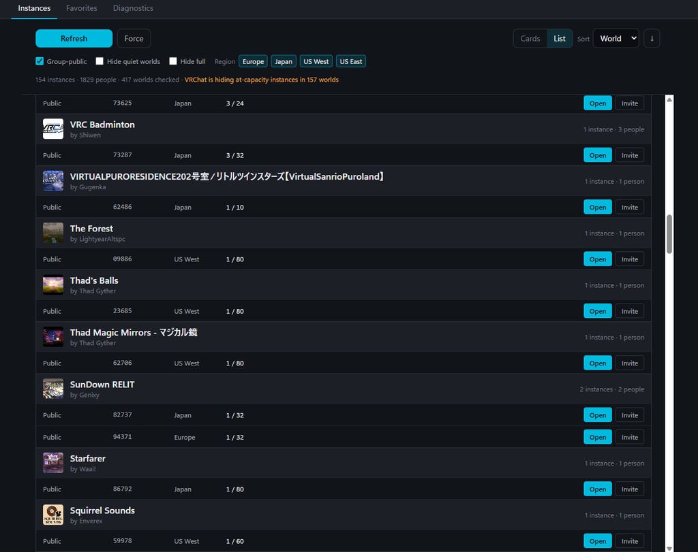Viewport: 698px width, 552px height.
Task: Invite to Europe instance 94371
Action: click(630, 437)
